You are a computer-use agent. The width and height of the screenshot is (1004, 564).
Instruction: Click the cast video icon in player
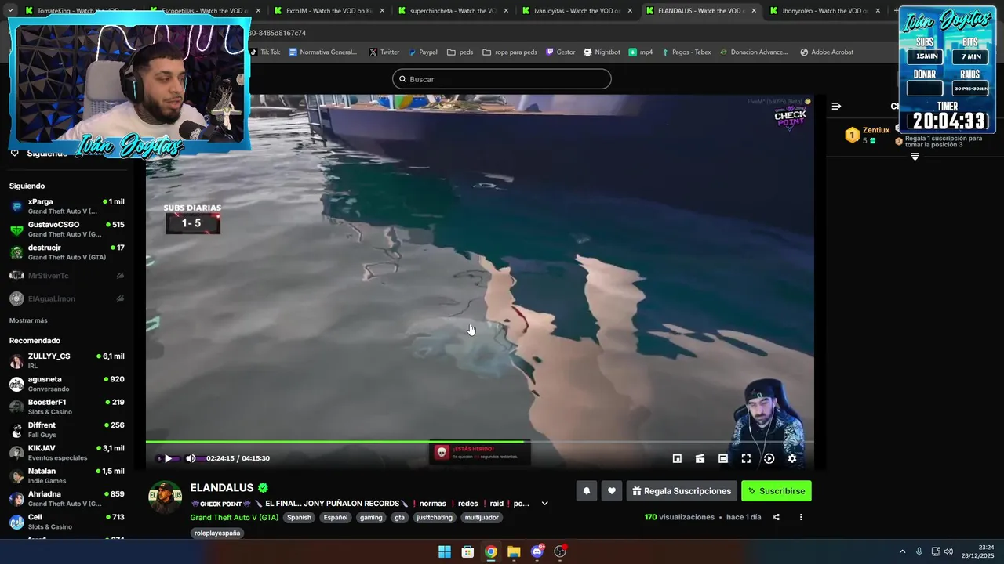pos(700,459)
